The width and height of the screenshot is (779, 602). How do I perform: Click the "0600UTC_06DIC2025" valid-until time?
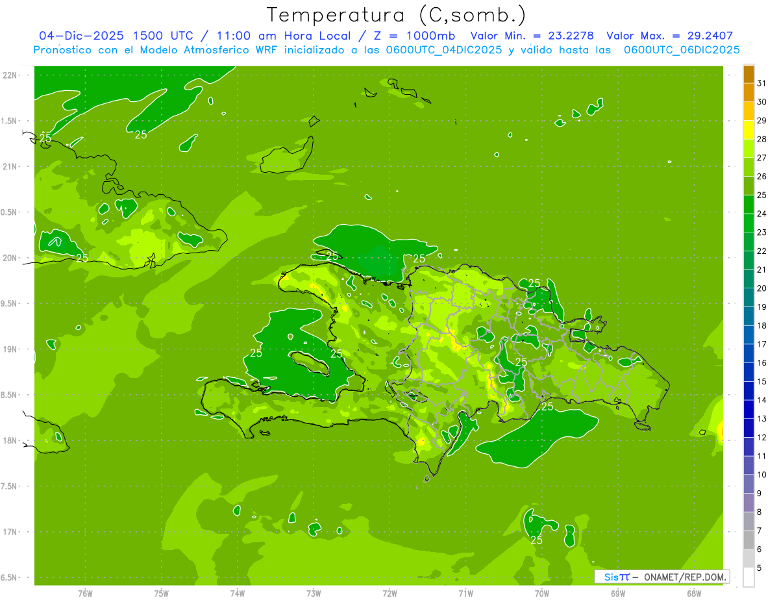click(x=682, y=50)
